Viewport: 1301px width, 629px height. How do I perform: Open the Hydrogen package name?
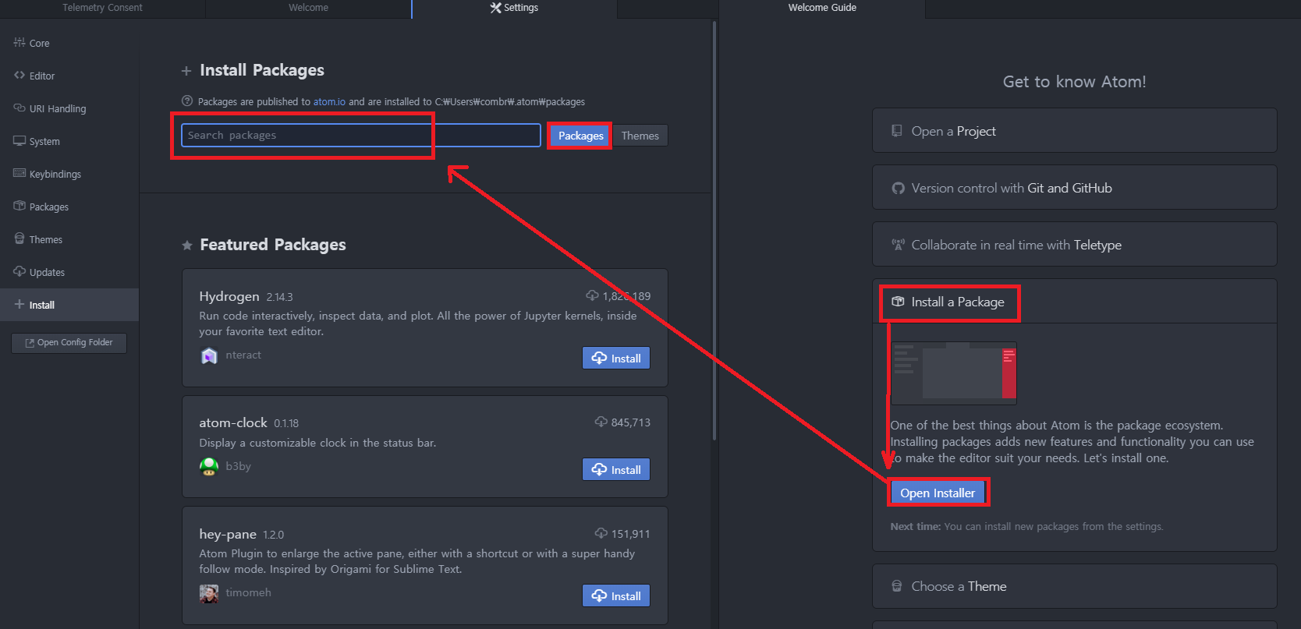tap(229, 296)
